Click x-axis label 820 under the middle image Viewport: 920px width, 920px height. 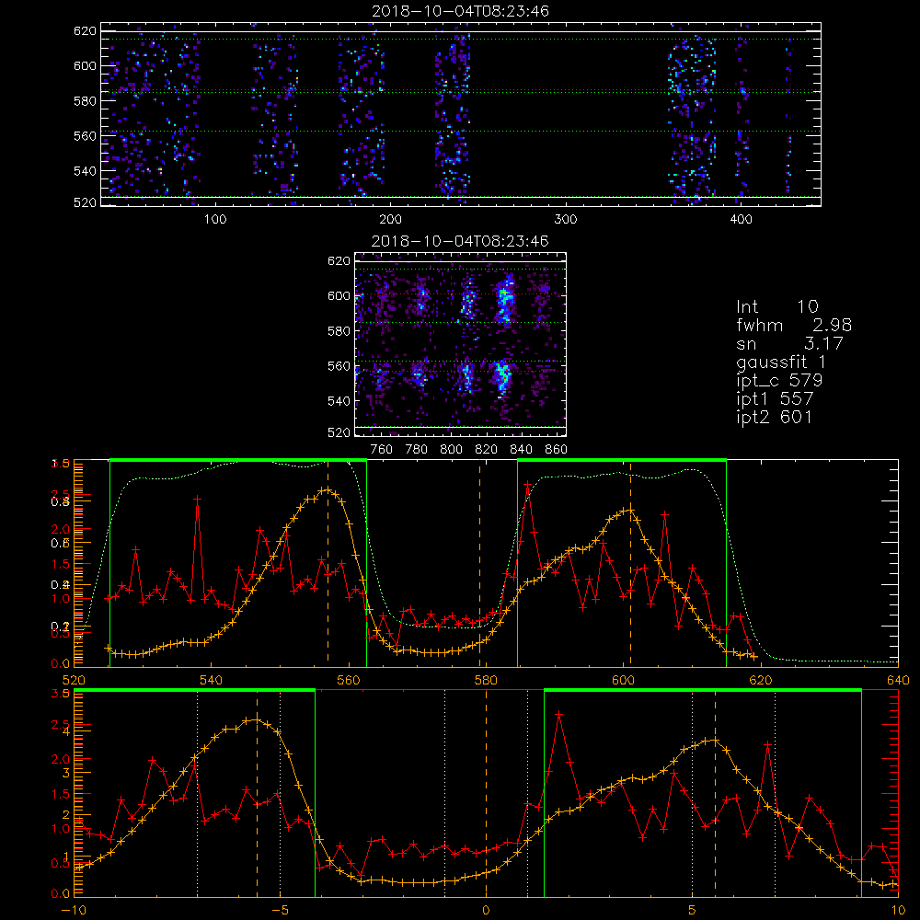tap(486, 450)
